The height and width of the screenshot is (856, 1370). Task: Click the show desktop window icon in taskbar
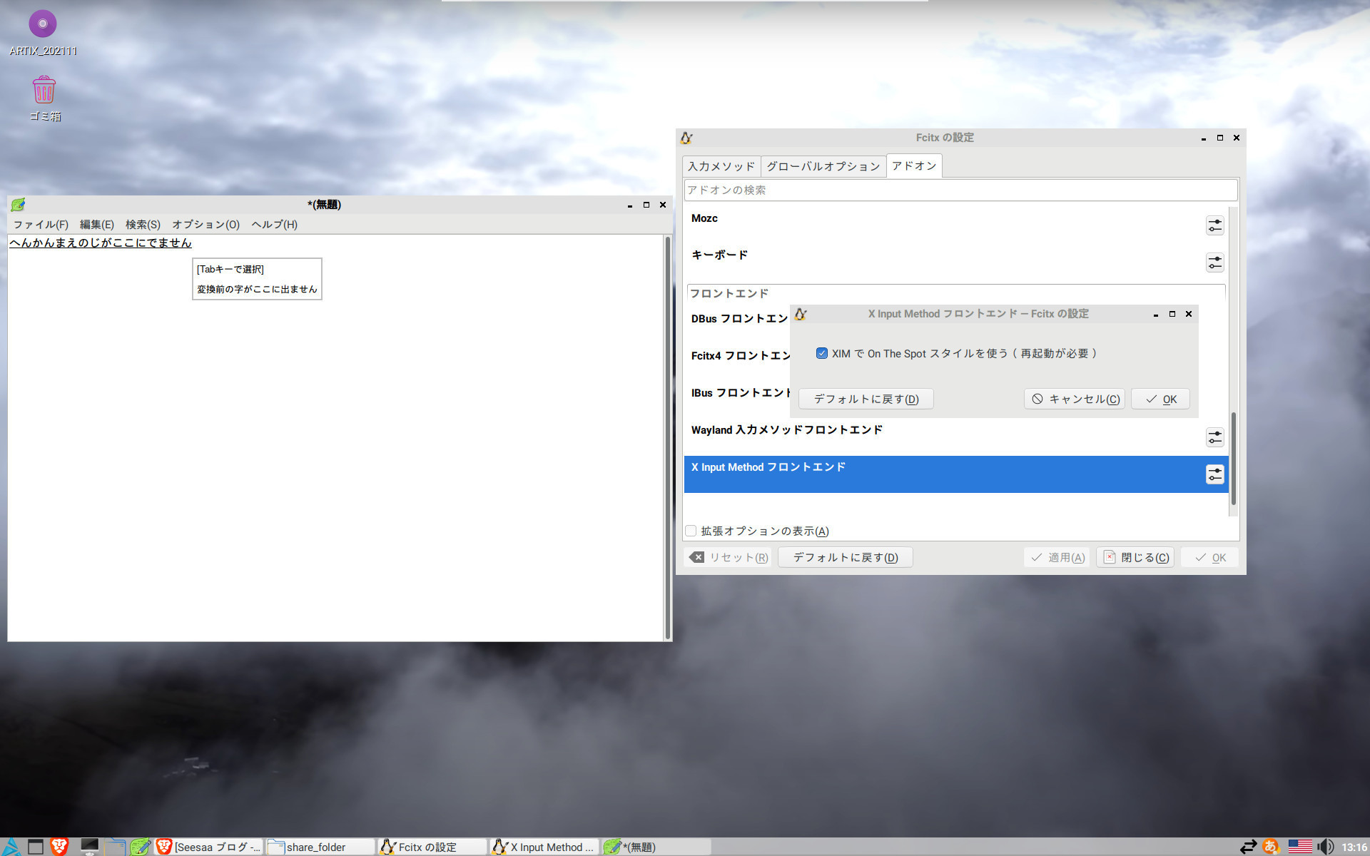(x=36, y=847)
